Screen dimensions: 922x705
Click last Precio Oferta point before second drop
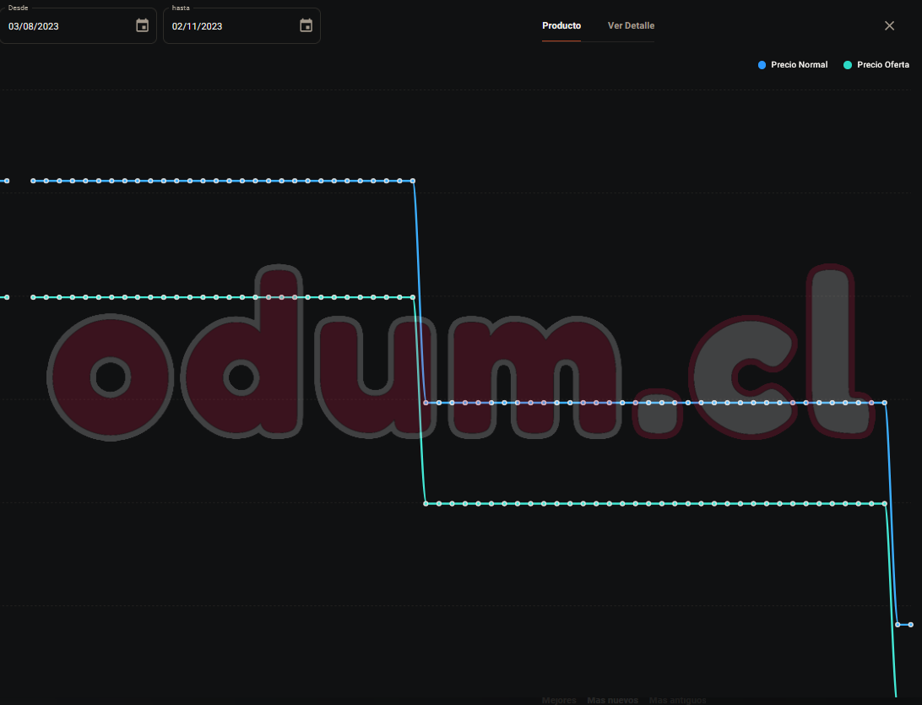tap(884, 503)
